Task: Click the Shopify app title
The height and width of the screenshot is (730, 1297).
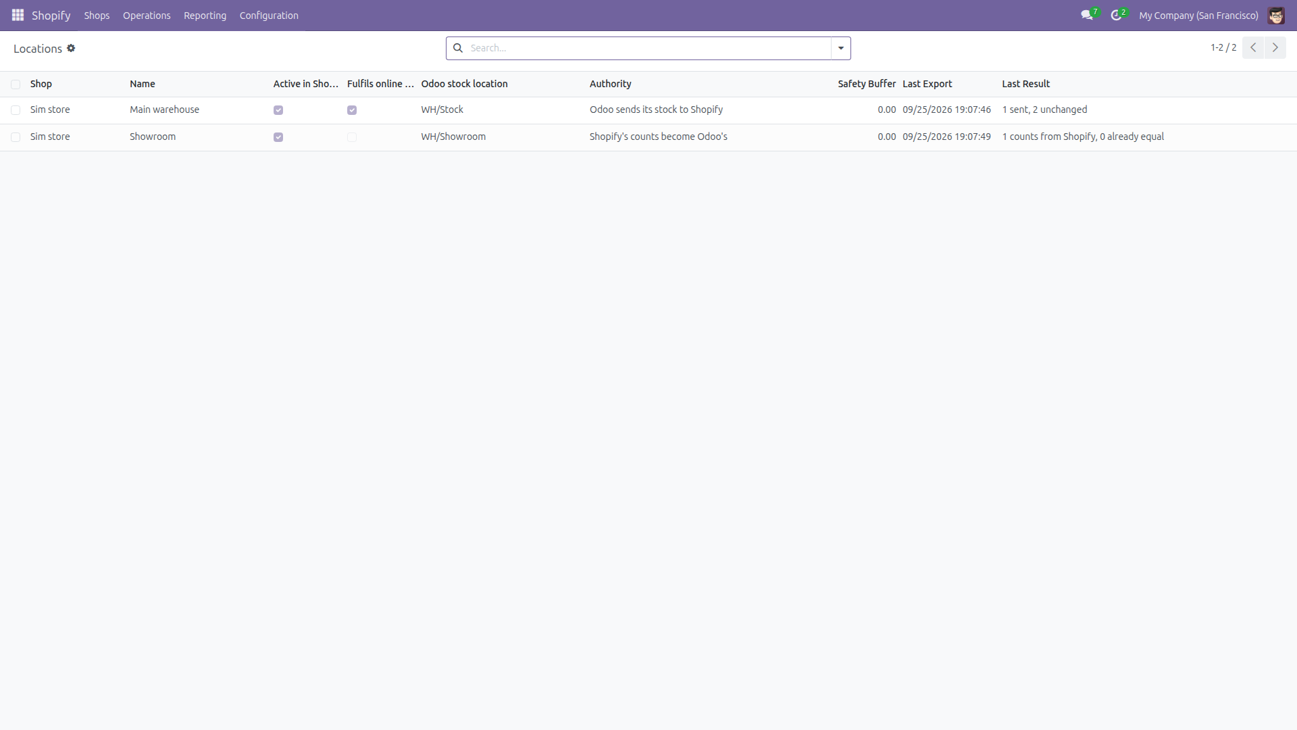Action: click(51, 16)
